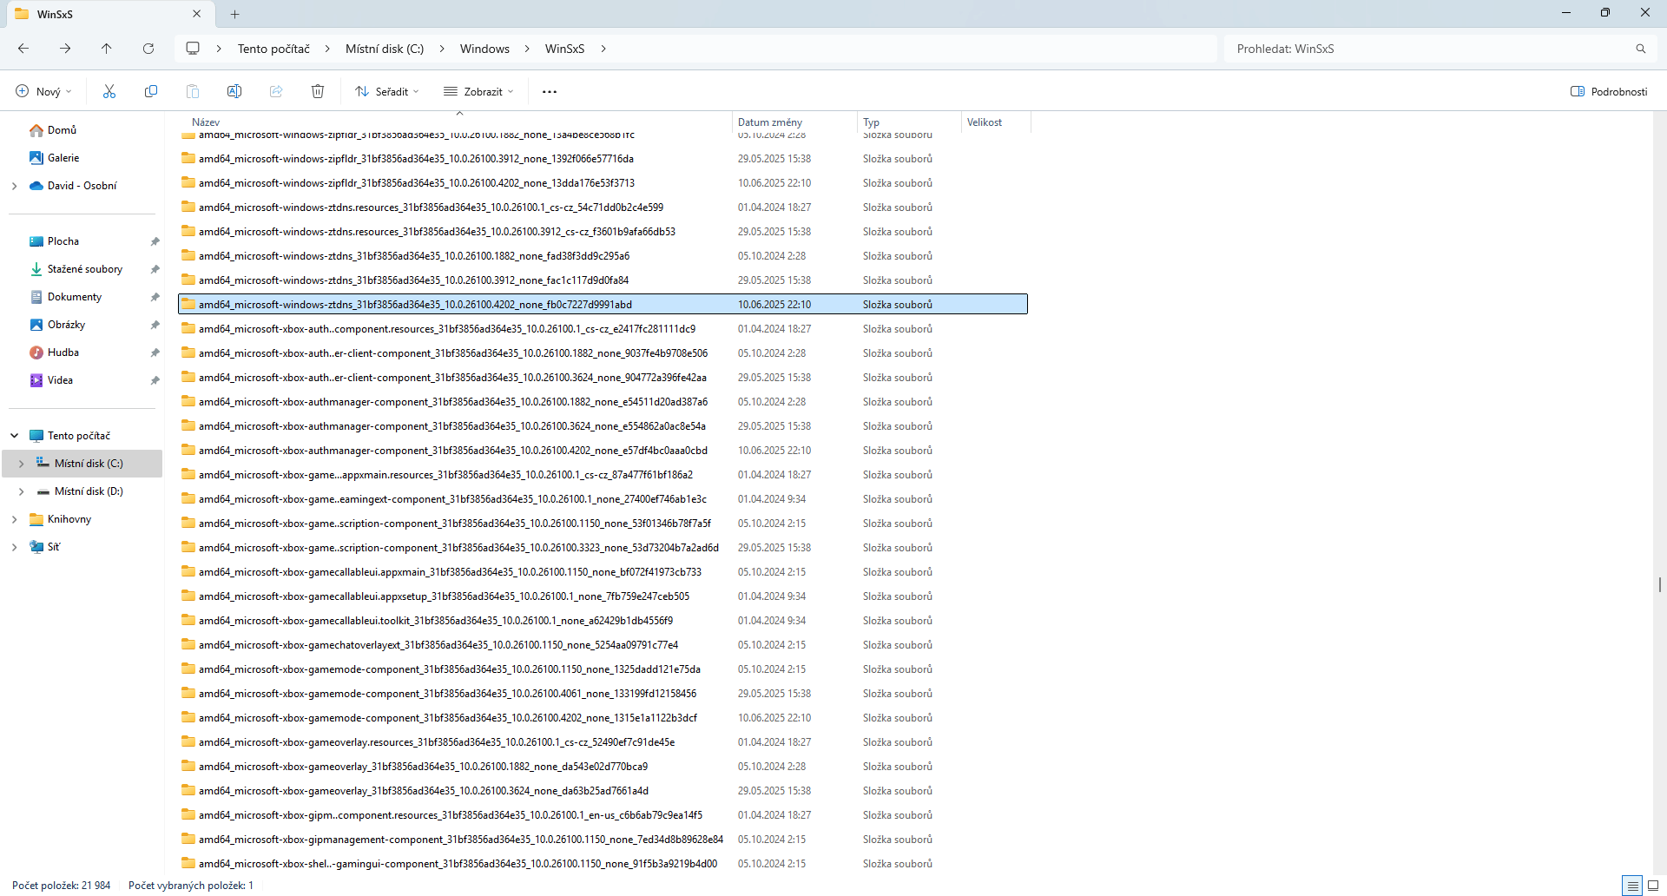Click pin icon next to Videa
The width and height of the screenshot is (1667, 896).
155,380
